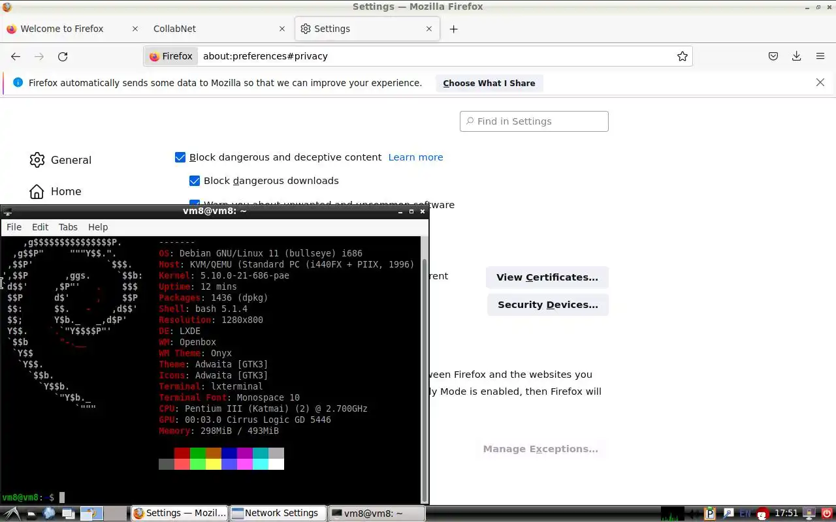Screen dimensions: 836x522
Task: Focus the Find in Settings search field
Action: point(534,121)
